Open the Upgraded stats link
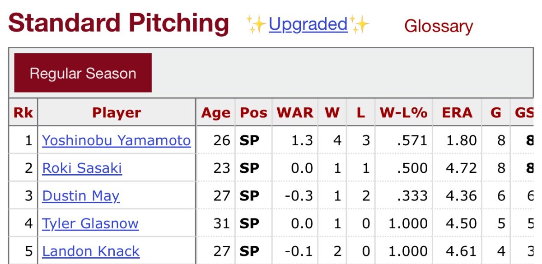This screenshot has height=264, width=542. (x=308, y=24)
